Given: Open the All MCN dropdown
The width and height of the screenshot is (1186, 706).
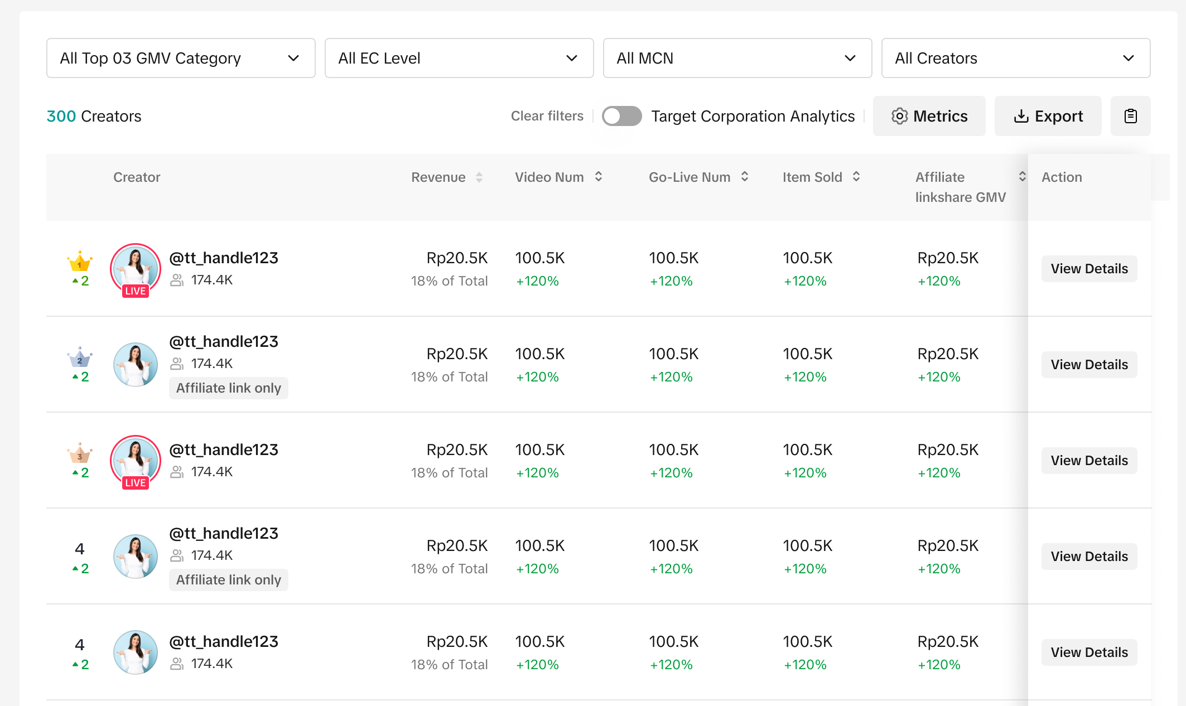Looking at the screenshot, I should (x=737, y=58).
